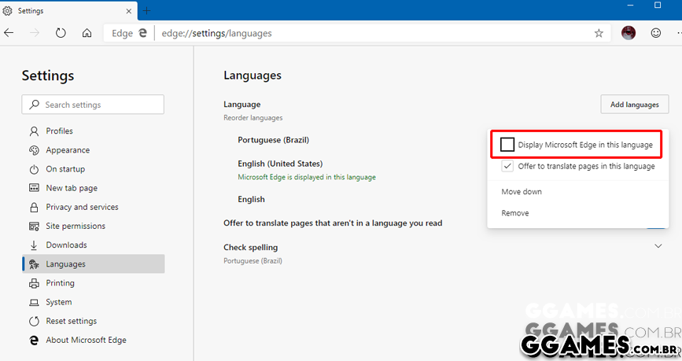Go to Site permissions section

[75, 226]
